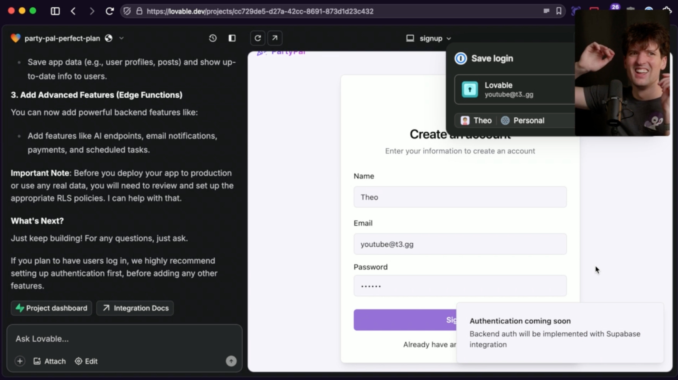Refresh the preview pane
678x380 pixels.
pos(258,38)
